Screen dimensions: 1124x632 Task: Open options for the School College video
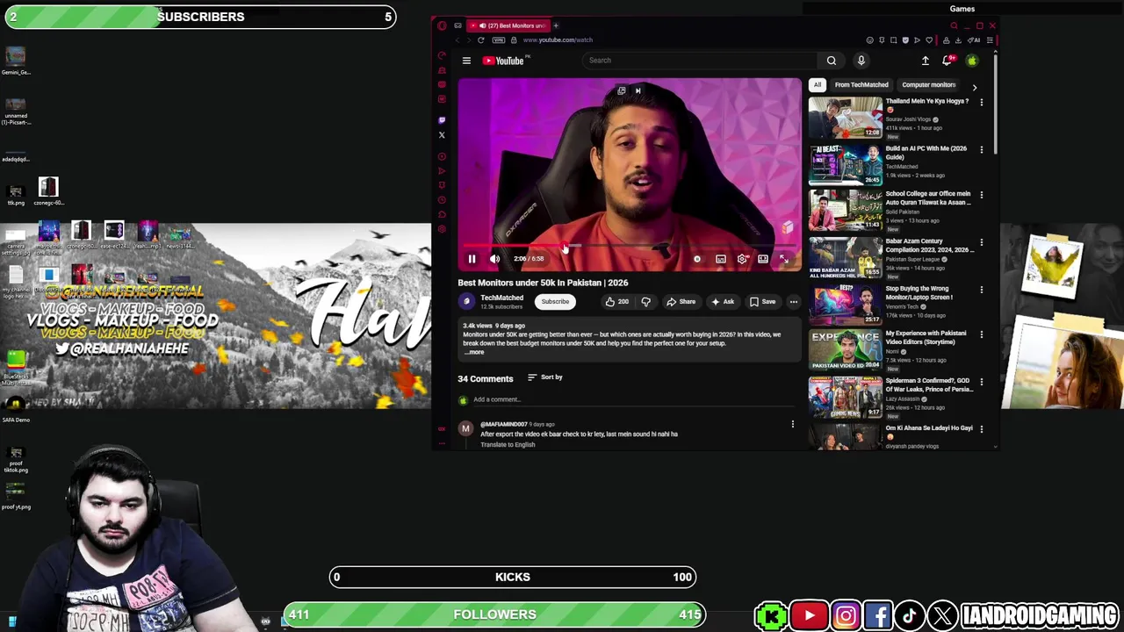pyautogui.click(x=981, y=195)
